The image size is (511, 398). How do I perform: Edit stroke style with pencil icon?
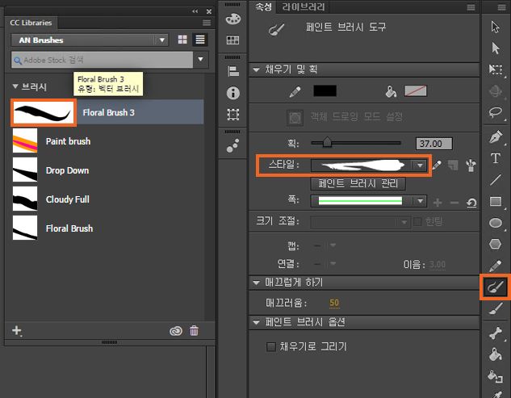pyautogui.click(x=437, y=165)
